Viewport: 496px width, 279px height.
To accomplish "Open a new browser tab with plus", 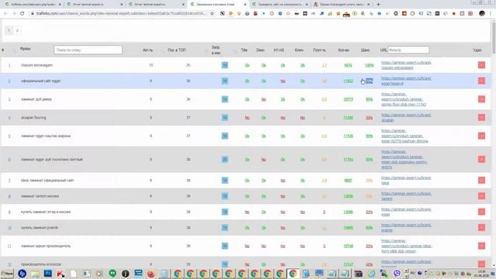I will (378, 5).
